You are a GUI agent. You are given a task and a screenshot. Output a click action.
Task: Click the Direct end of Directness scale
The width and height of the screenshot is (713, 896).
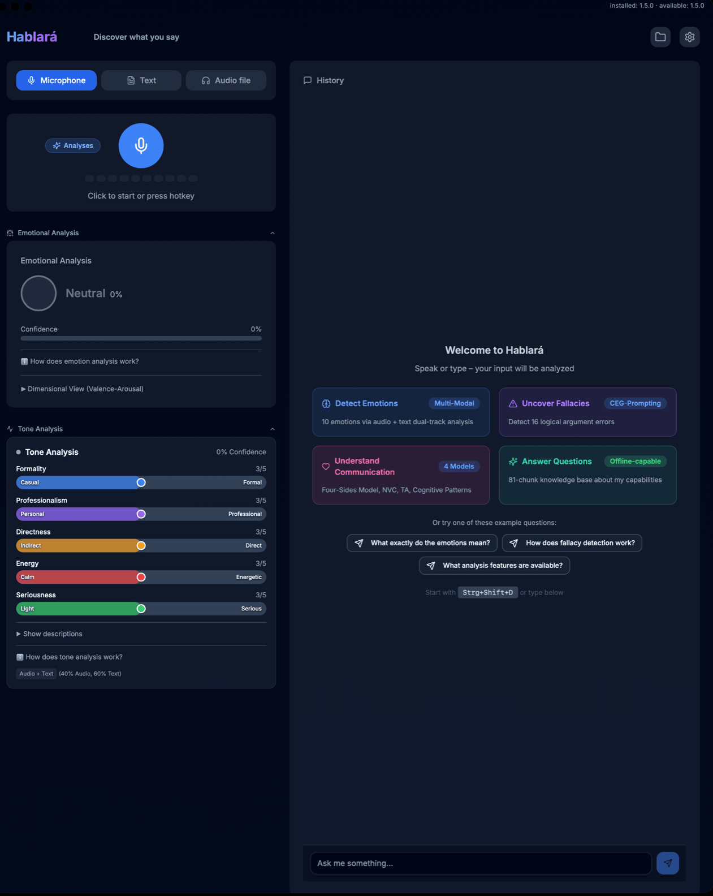pyautogui.click(x=253, y=546)
